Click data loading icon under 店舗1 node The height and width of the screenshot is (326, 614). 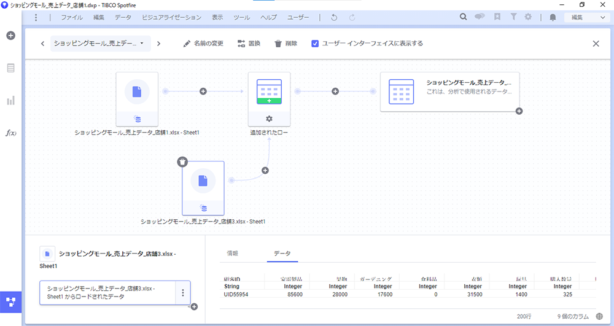coord(137,119)
